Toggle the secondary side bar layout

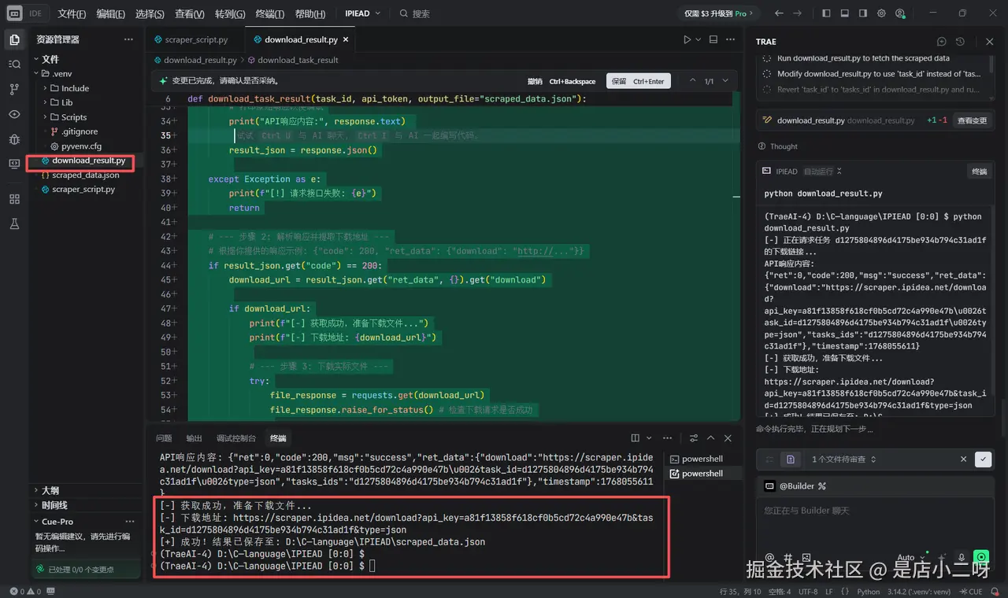(x=863, y=13)
